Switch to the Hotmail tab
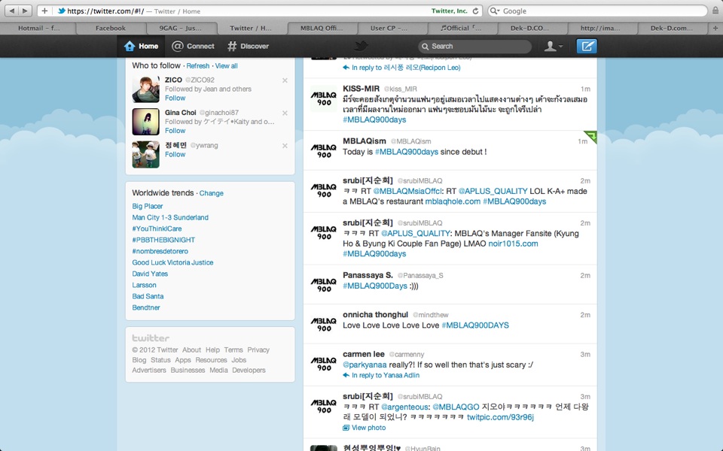 pyautogui.click(x=38, y=28)
